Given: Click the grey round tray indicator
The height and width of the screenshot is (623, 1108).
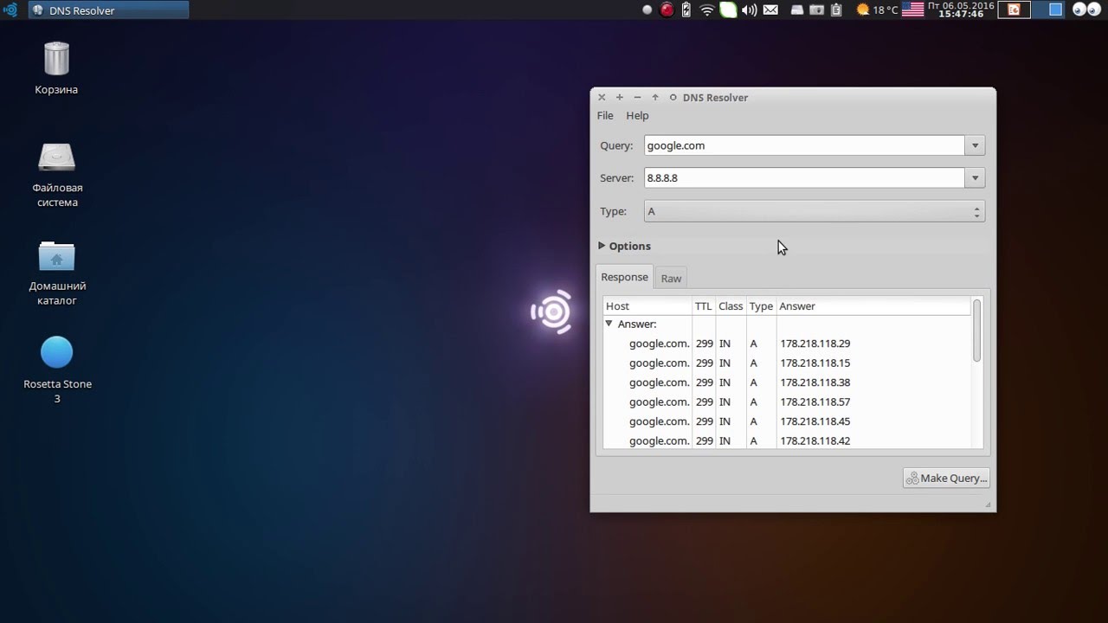Looking at the screenshot, I should click(647, 10).
